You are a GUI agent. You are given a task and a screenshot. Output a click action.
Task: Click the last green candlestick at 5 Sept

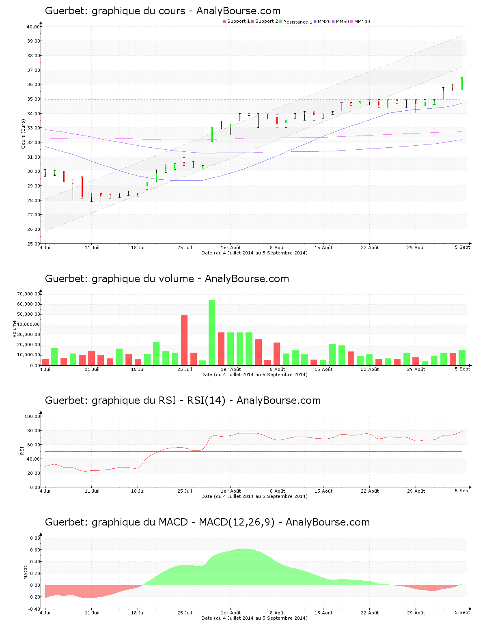(462, 84)
